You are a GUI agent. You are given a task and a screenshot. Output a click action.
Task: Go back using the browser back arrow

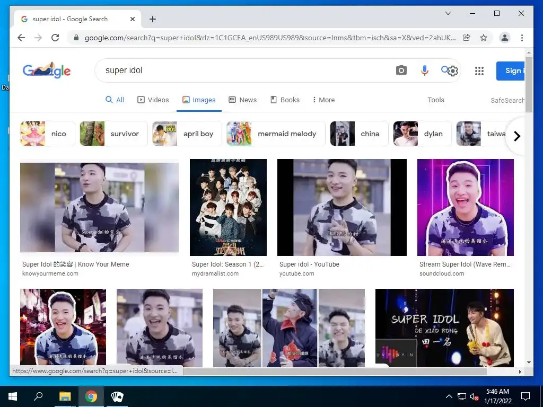21,38
